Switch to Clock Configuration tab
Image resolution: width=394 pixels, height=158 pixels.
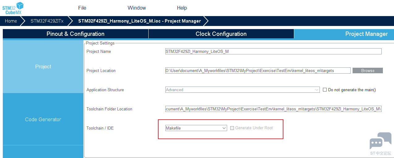pyautogui.click(x=221, y=34)
